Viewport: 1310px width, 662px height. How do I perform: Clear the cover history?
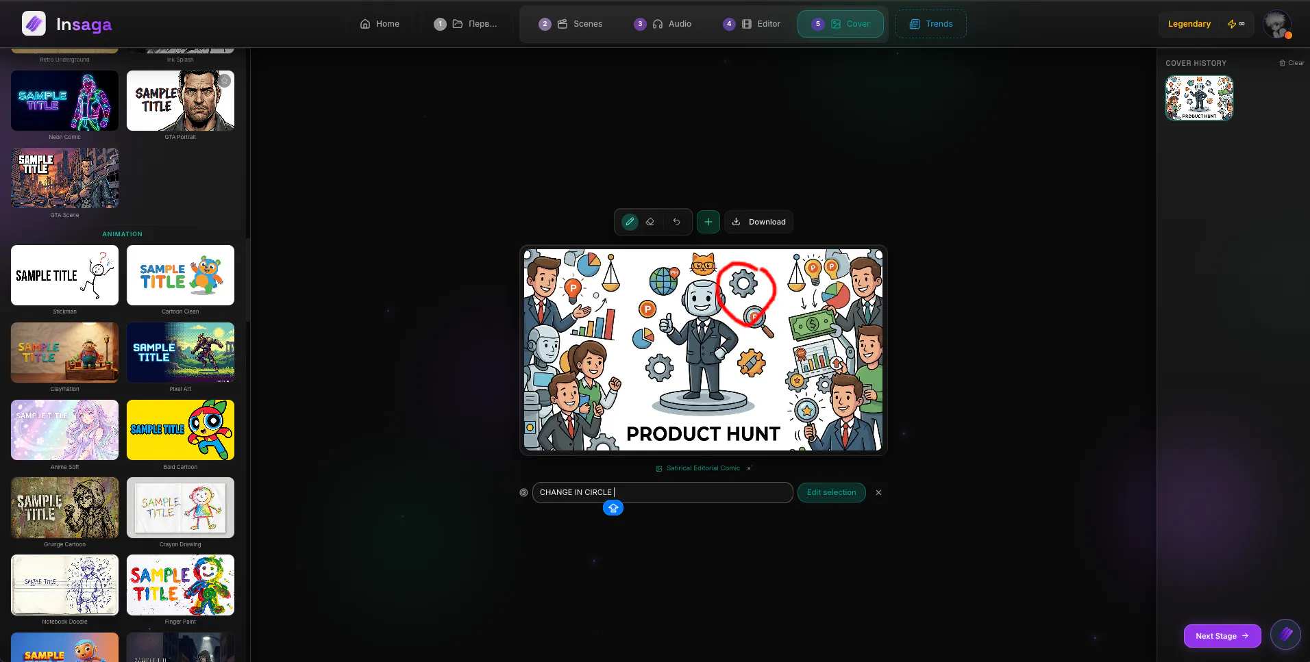pos(1292,63)
